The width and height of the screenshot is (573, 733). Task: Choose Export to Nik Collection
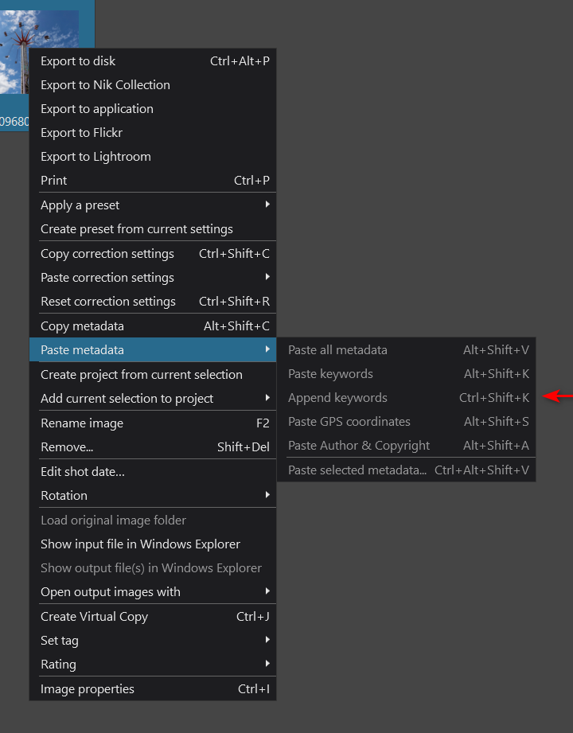point(153,84)
